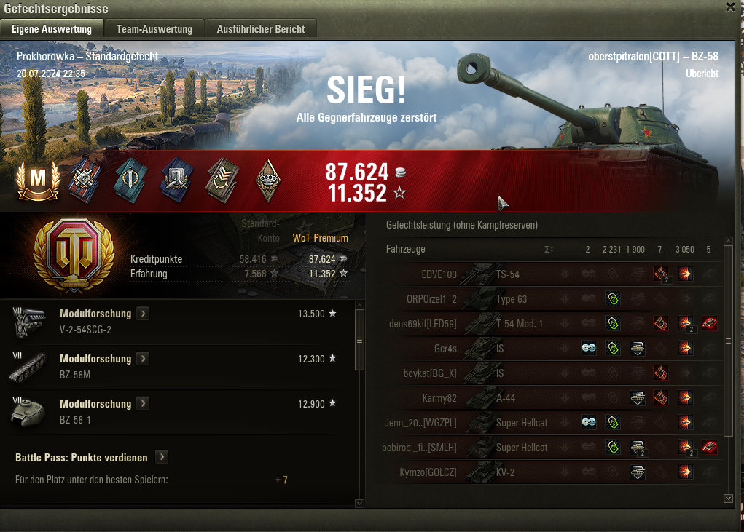Select the brass knuckles diamond medal

tap(268, 180)
